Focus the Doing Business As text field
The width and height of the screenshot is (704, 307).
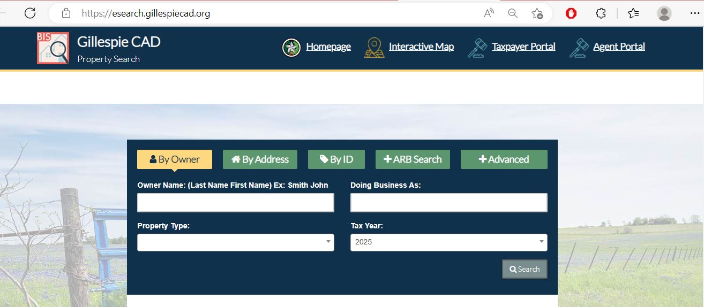tap(448, 203)
